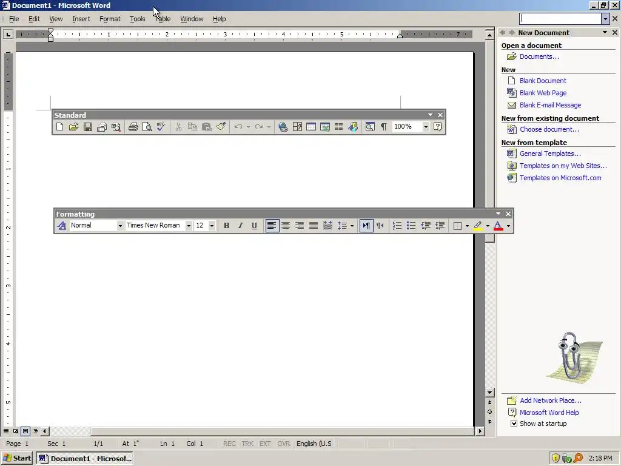The image size is (621, 466).
Task: Open Standard toolbar options dropdown arrow
Action: coord(430,115)
